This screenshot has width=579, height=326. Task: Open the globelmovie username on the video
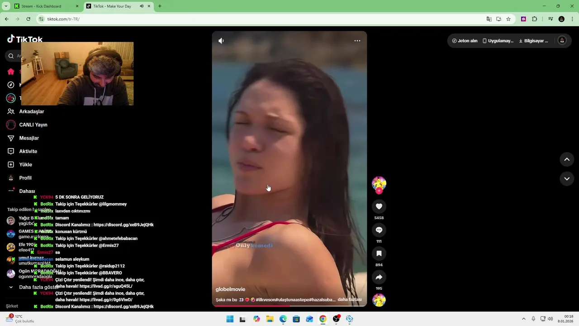(230, 289)
